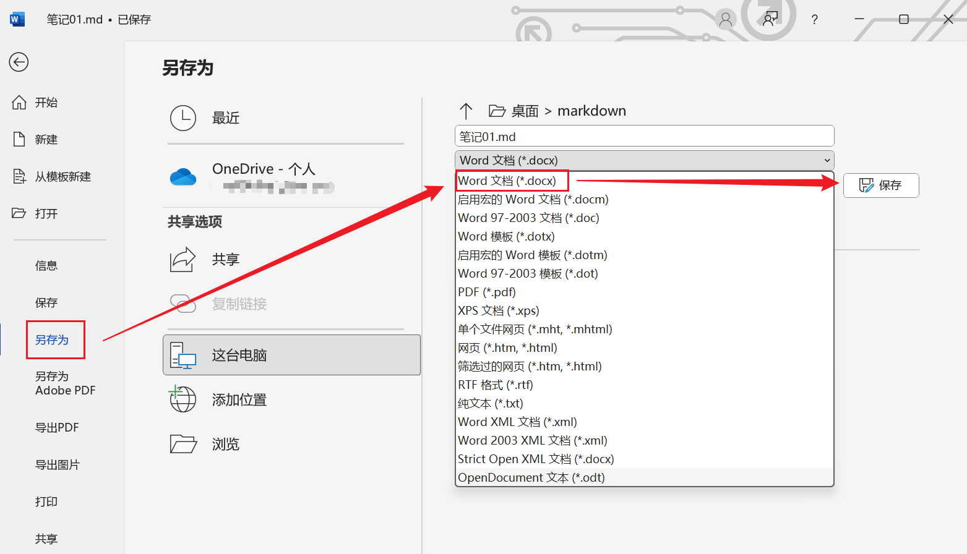Screen dimensions: 967x554
Task: Select the 从模板新建 template icon
Action: 19,176
